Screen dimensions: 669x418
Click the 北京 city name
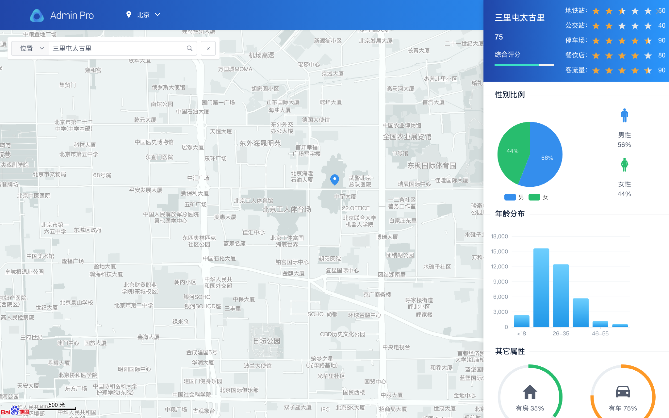pyautogui.click(x=143, y=15)
